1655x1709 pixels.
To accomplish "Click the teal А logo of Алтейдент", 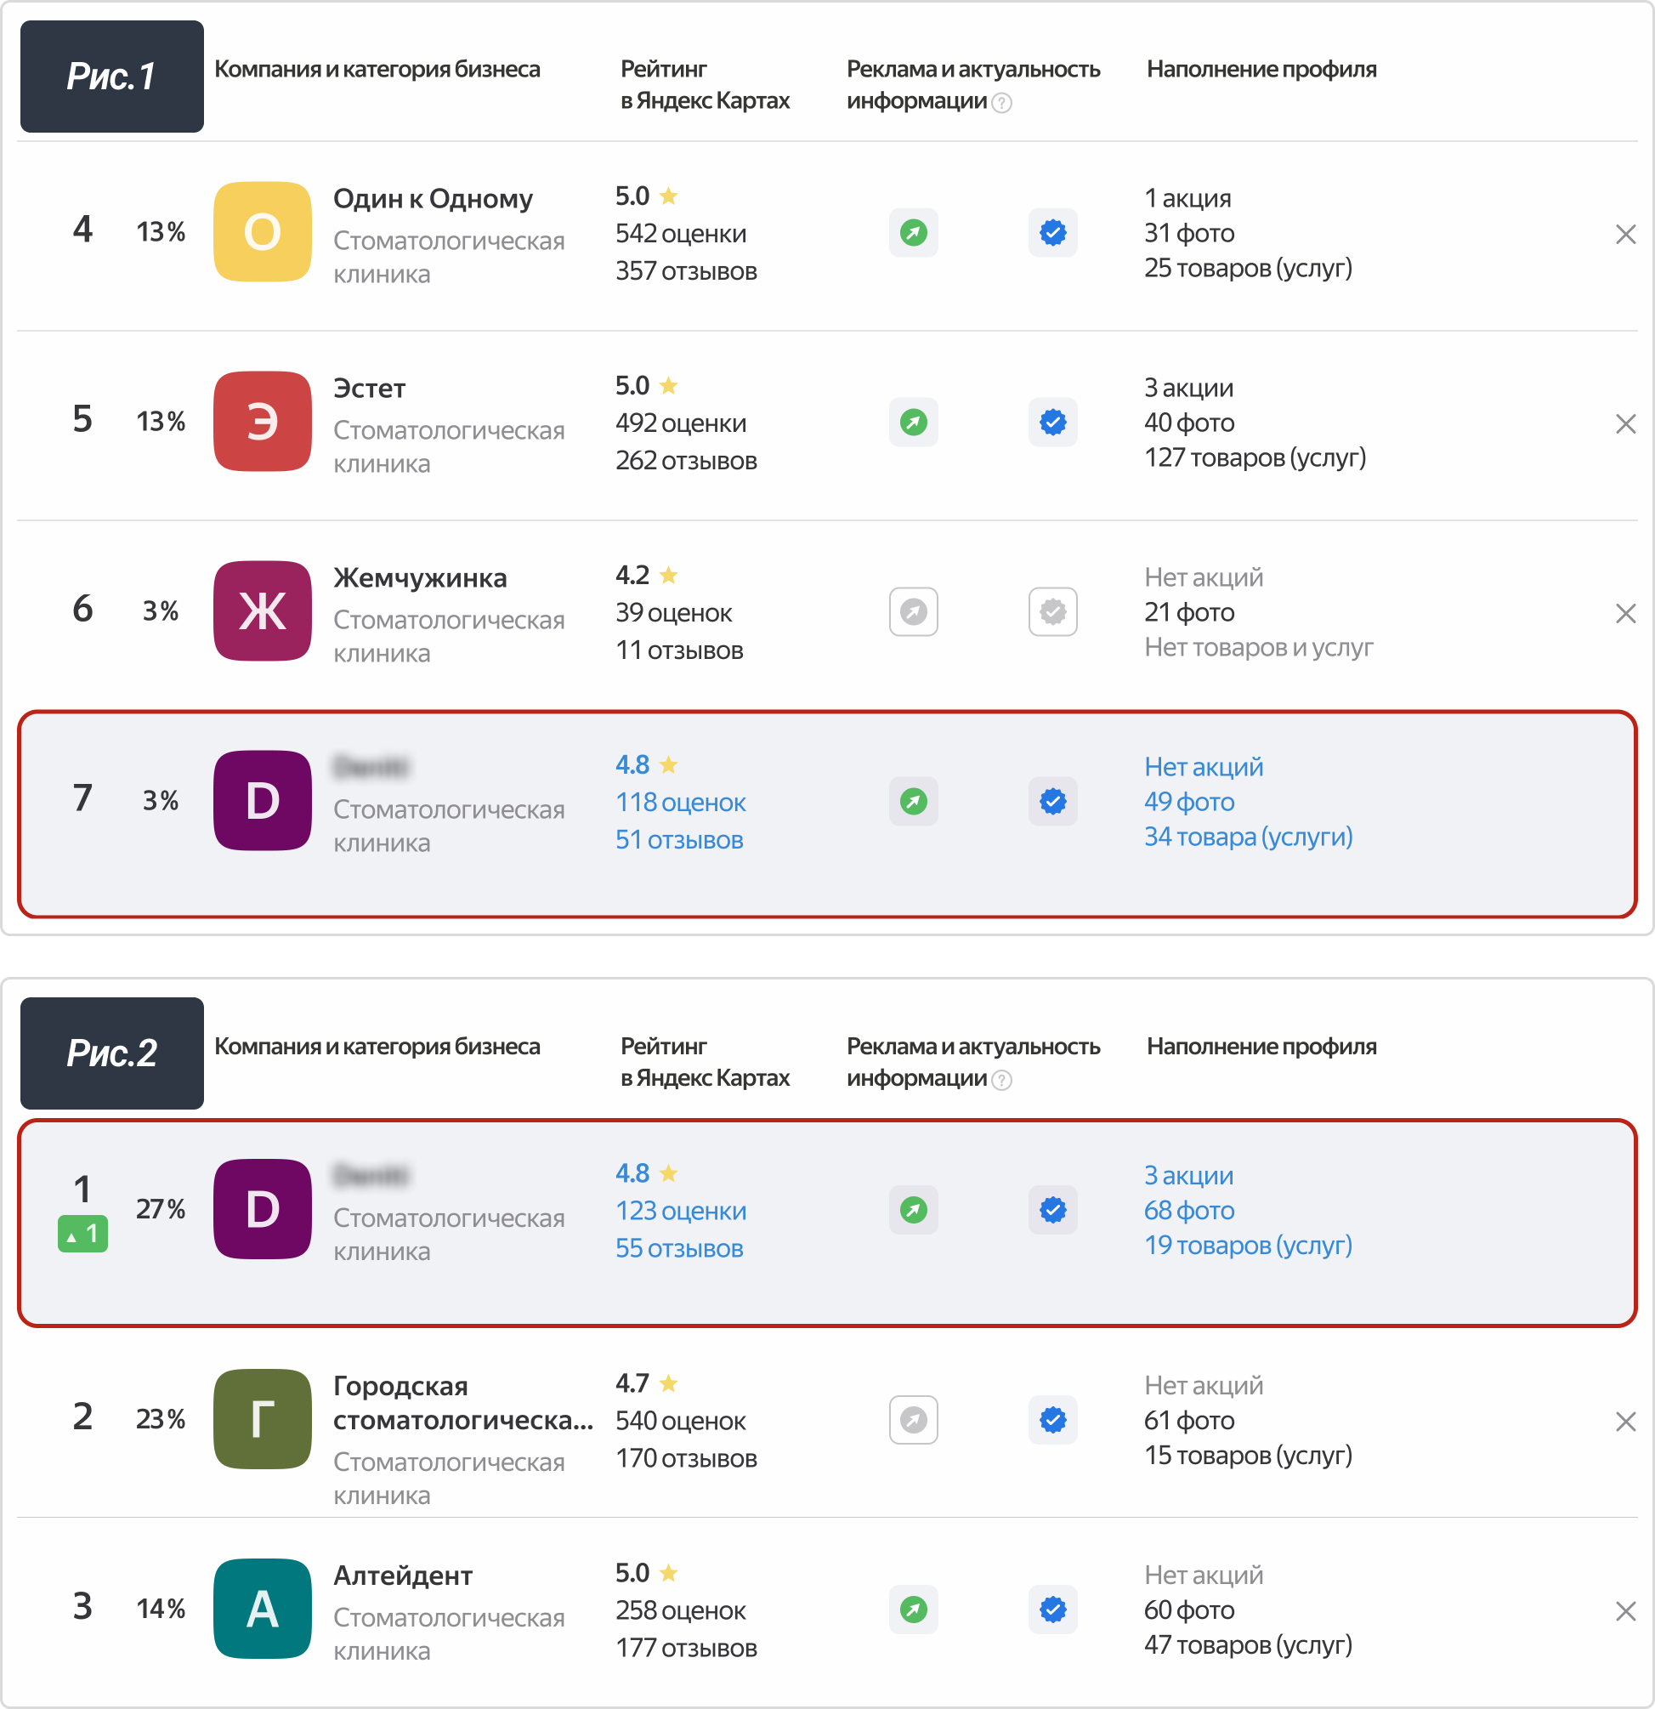I will 263,1609.
